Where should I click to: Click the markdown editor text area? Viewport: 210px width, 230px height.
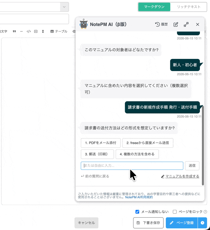[38, 121]
